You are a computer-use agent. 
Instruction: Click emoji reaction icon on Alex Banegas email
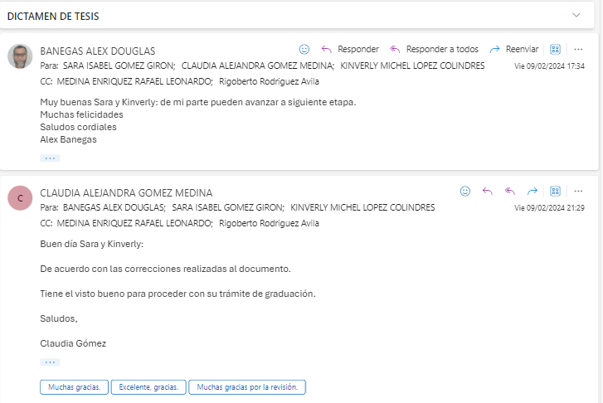(304, 49)
